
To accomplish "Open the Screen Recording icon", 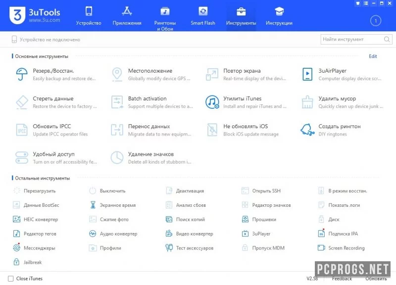I will tap(321, 247).
